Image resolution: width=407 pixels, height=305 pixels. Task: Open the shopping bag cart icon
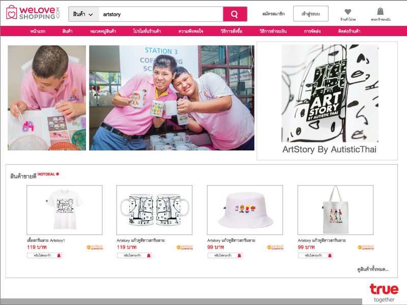coord(381,15)
